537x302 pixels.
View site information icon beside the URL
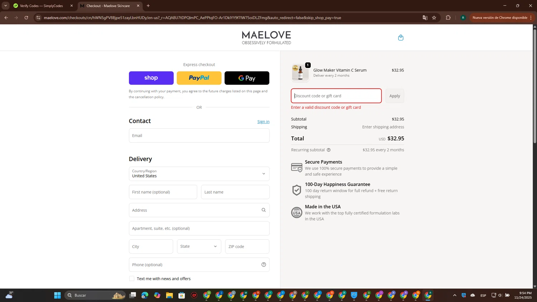[x=38, y=18]
